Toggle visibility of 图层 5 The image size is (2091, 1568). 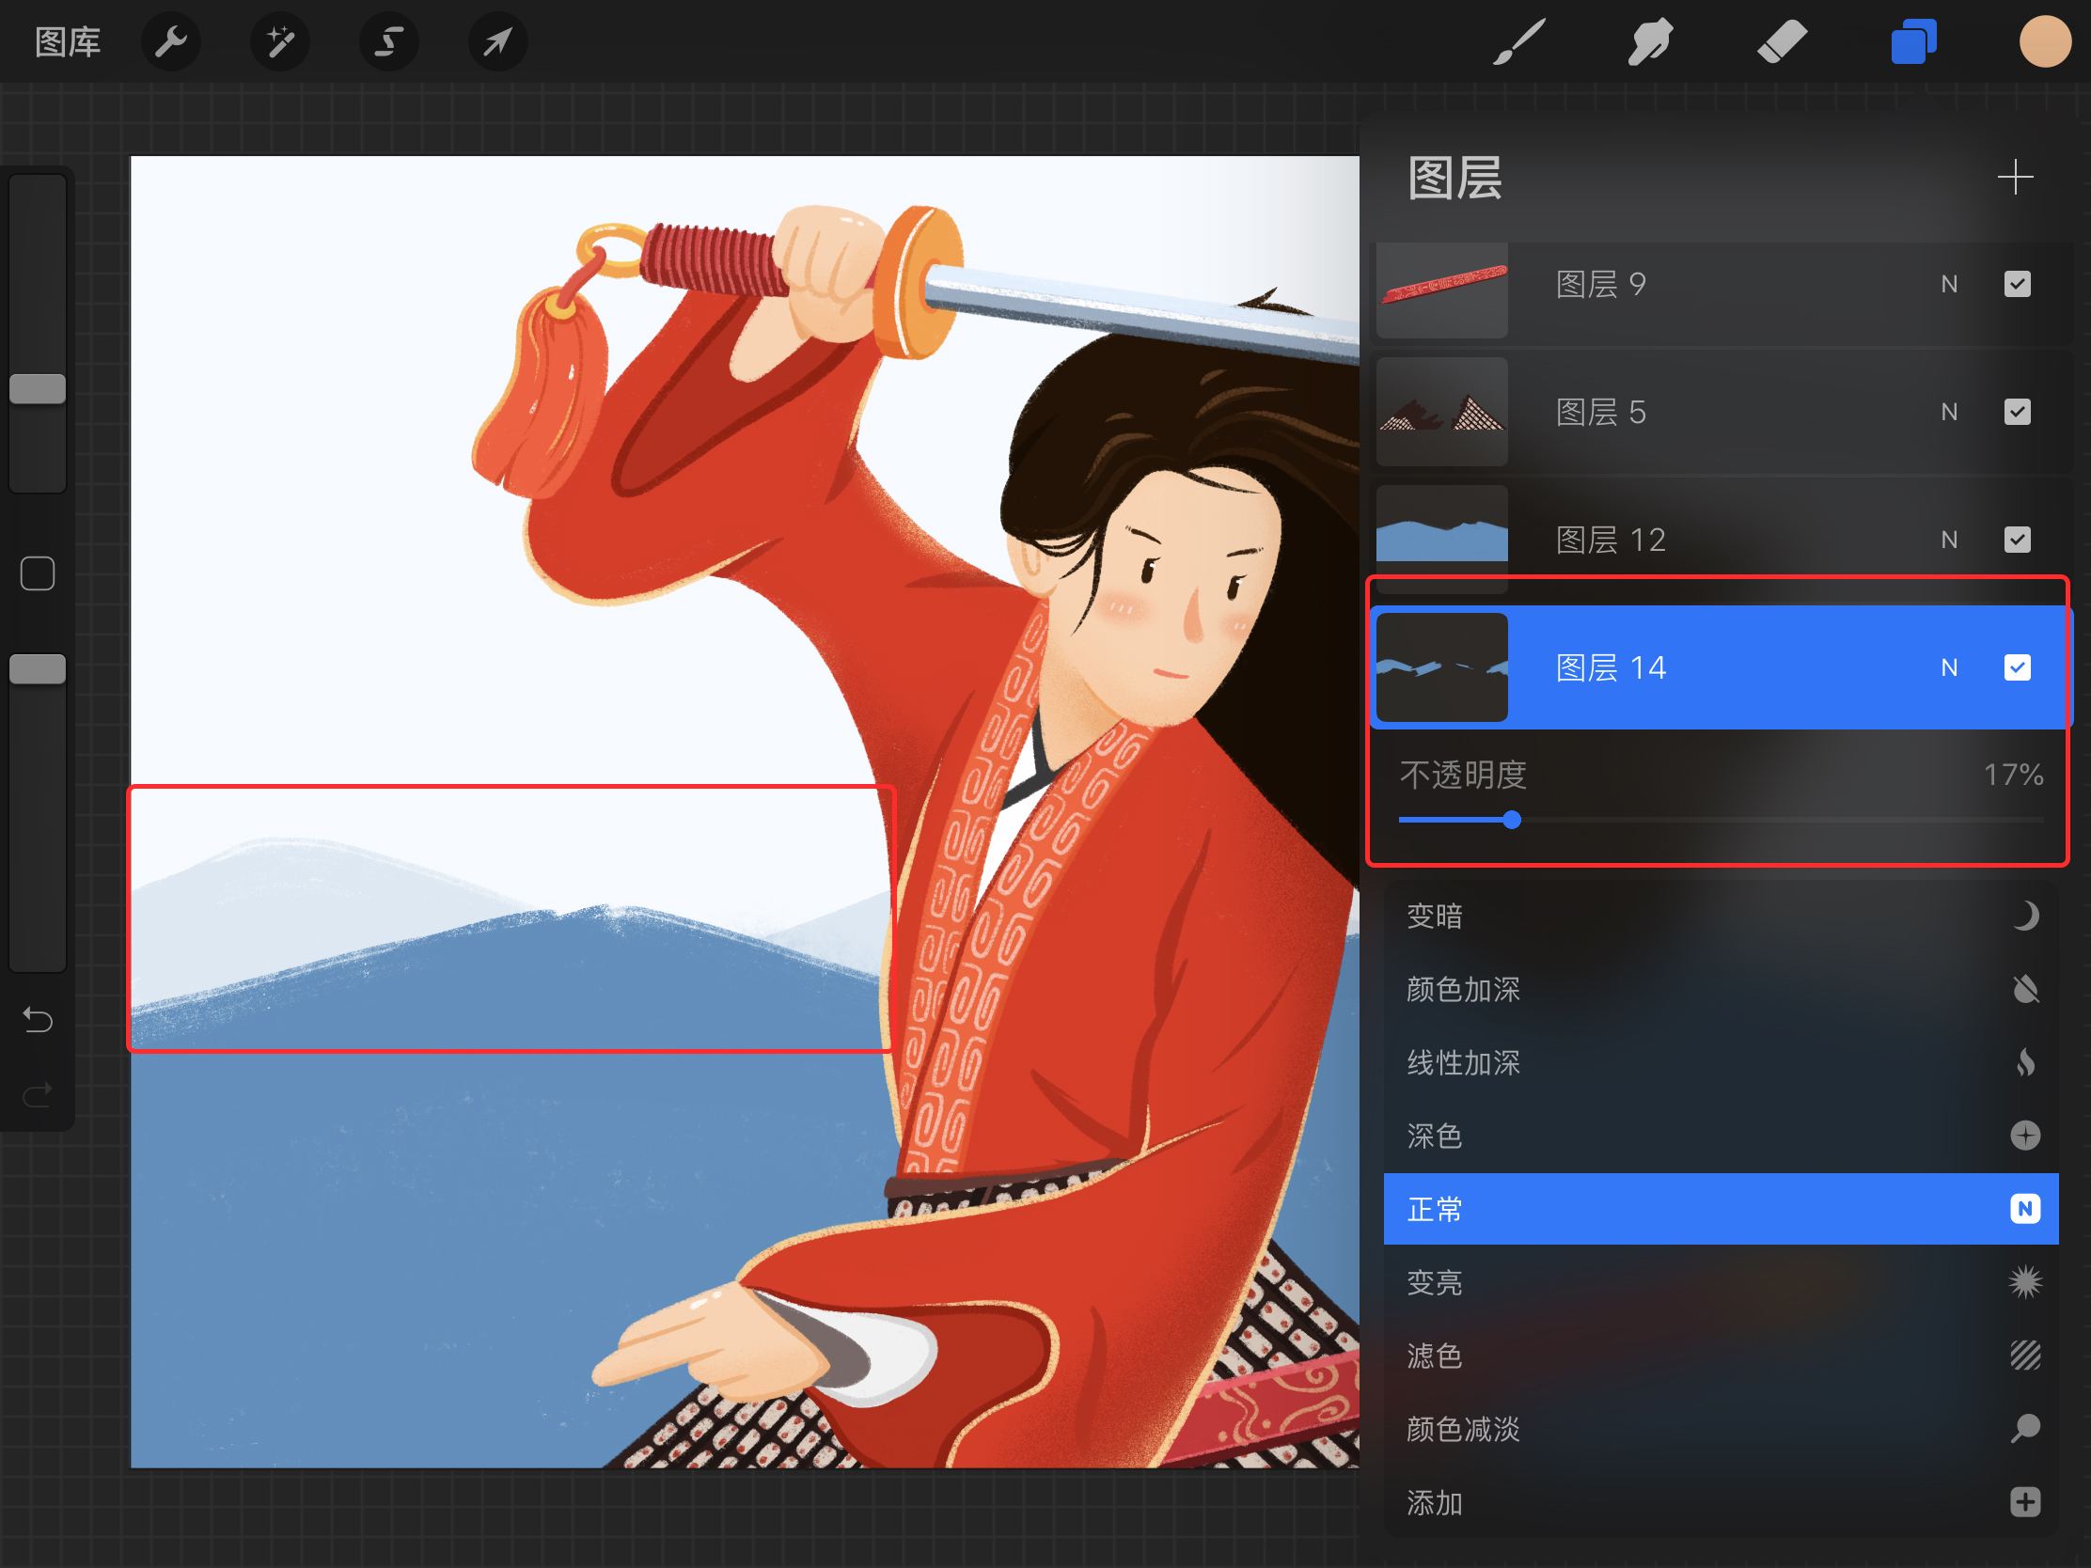click(2017, 412)
